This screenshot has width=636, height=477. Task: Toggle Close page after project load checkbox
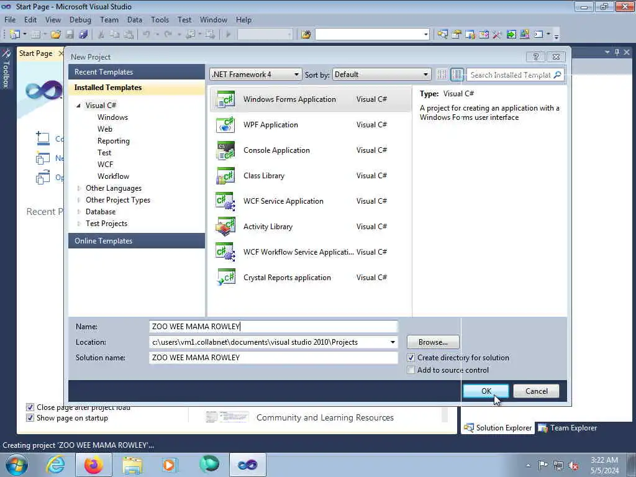(x=30, y=407)
